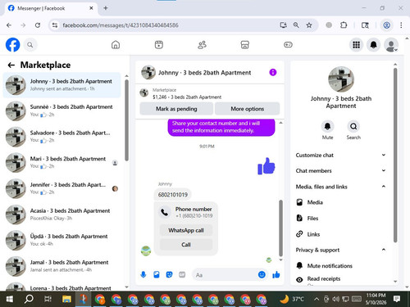Open Jamal conversation

pos(61,266)
